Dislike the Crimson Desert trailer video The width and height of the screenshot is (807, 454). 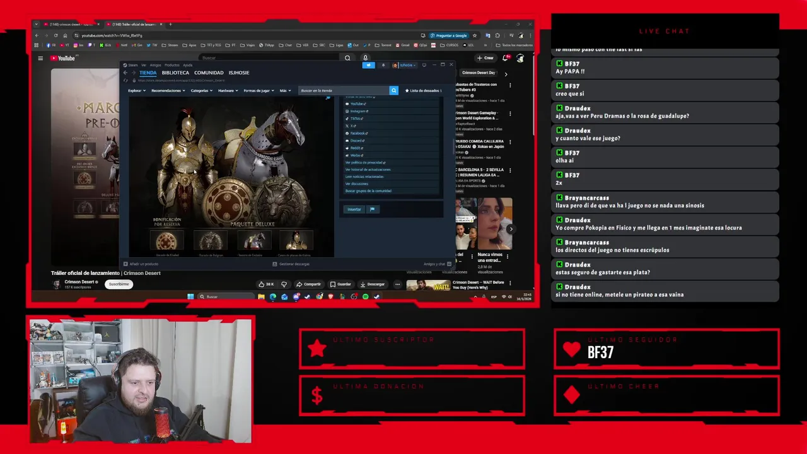284,284
